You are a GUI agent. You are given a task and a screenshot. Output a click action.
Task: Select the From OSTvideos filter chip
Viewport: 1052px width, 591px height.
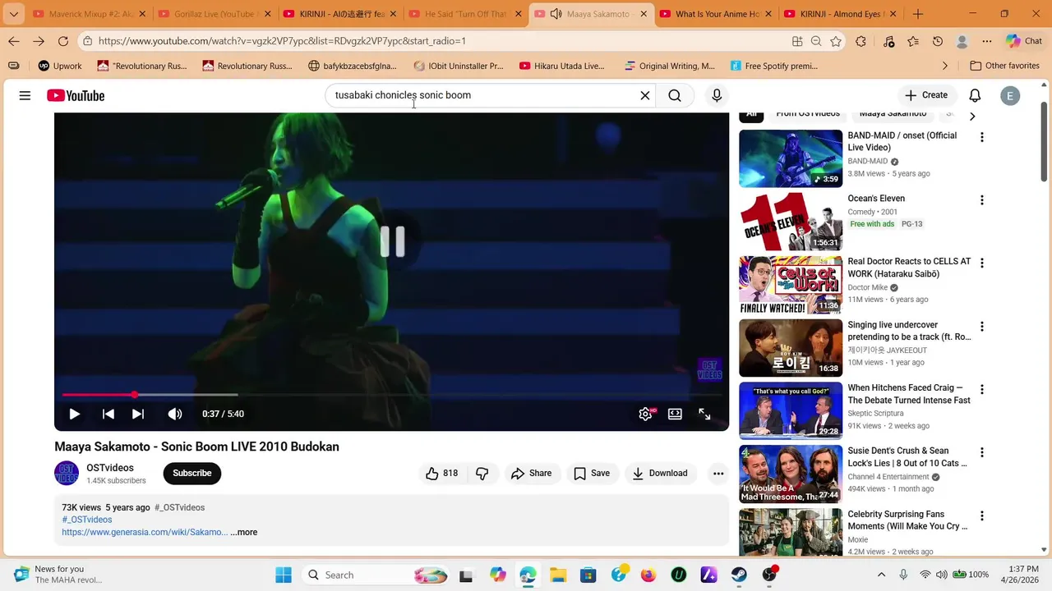pyautogui.click(x=808, y=113)
